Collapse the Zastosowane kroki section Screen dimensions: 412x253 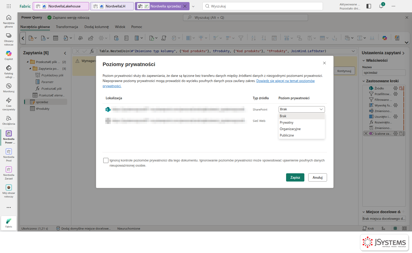364,81
